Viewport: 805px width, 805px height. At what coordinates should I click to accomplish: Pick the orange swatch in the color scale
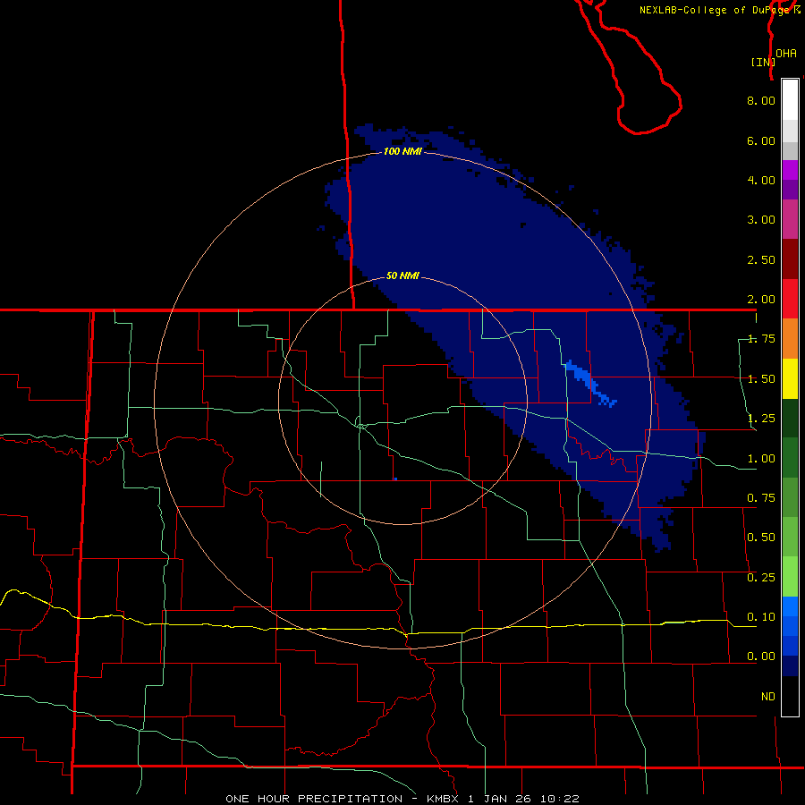point(790,339)
